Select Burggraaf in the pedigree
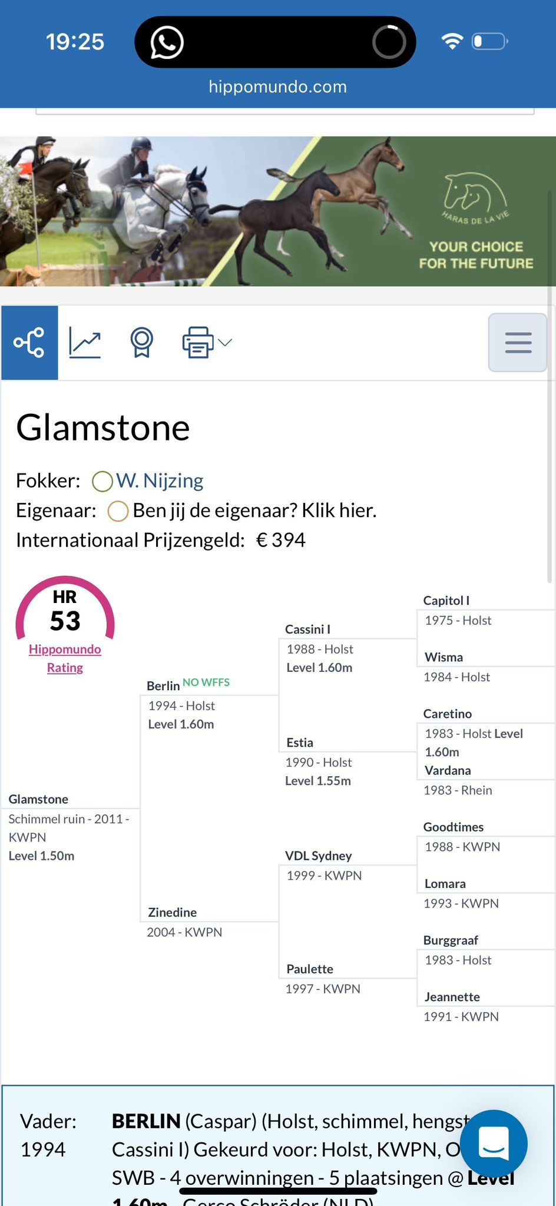The image size is (556, 1206). (451, 940)
